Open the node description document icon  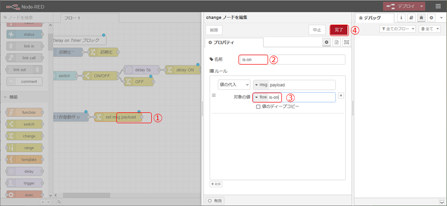click(x=336, y=43)
